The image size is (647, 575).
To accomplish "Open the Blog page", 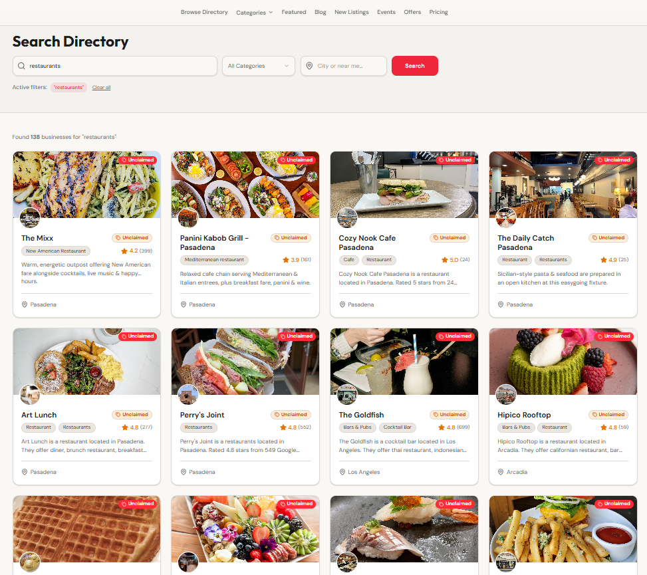I will pos(321,12).
